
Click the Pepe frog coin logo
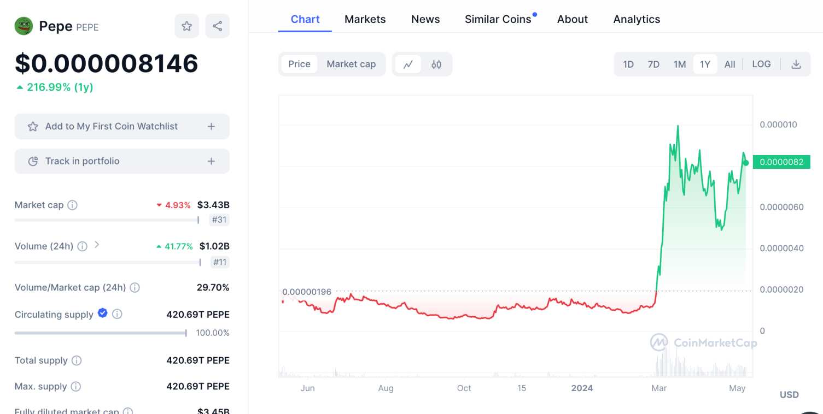[x=24, y=26]
